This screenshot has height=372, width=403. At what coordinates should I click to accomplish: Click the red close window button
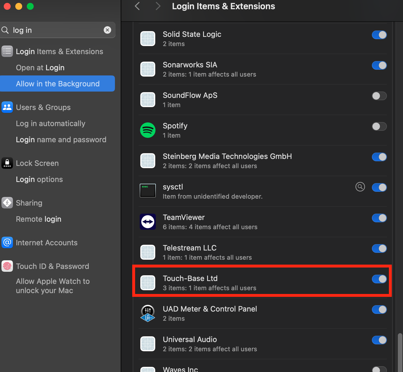pos(7,6)
